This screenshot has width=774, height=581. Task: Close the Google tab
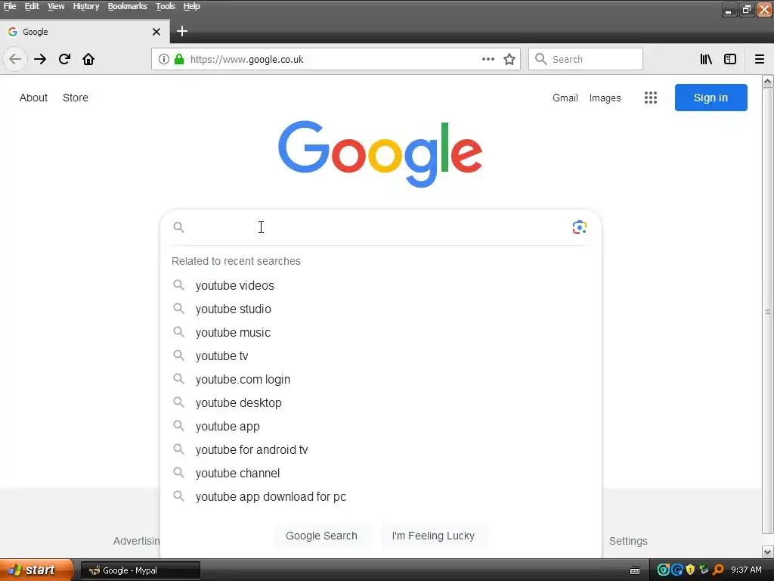click(x=156, y=32)
